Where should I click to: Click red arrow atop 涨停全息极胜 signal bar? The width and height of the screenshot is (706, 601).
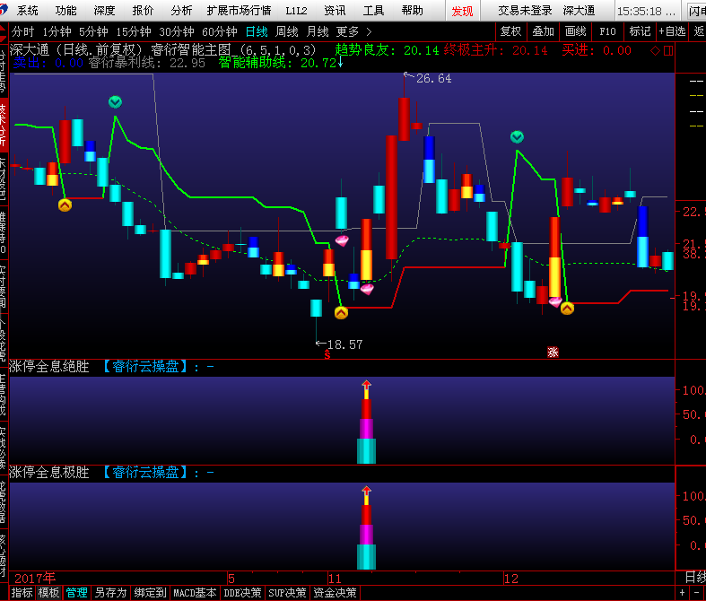click(367, 491)
